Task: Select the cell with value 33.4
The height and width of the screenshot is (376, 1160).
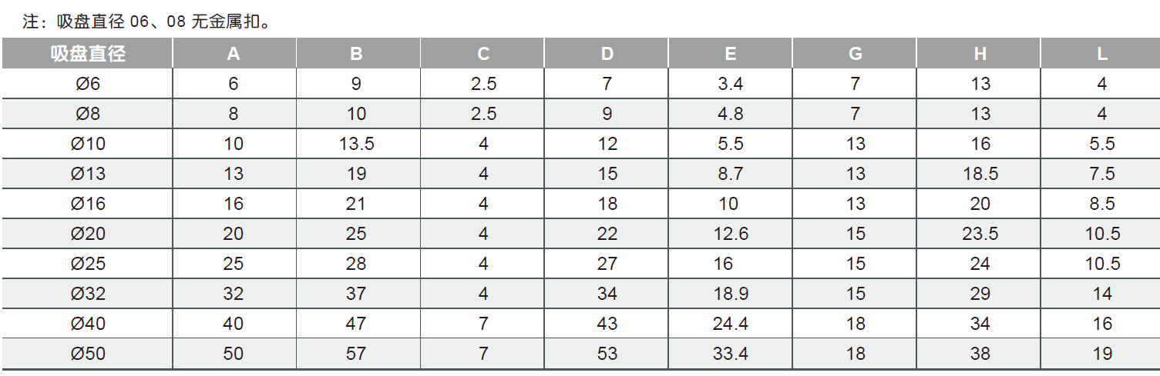Action: pos(731,354)
